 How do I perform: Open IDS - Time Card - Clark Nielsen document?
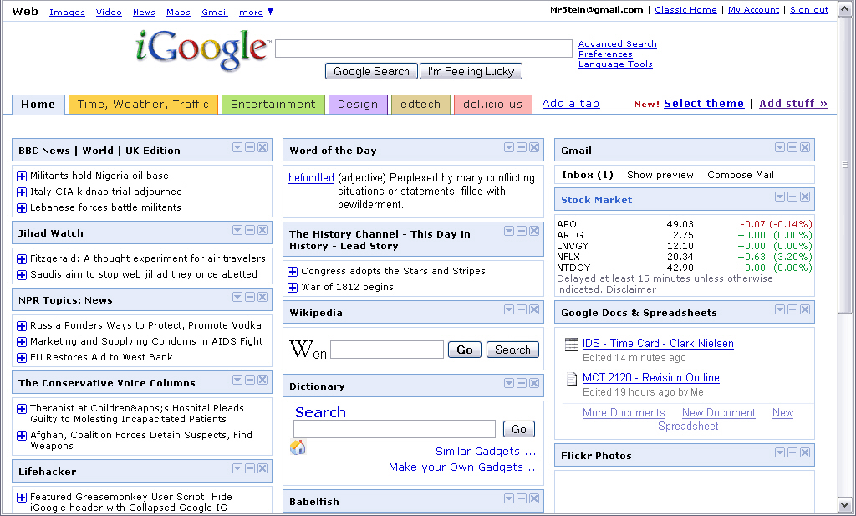(658, 344)
